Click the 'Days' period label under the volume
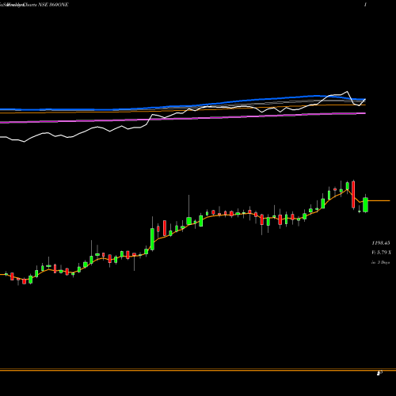 click(381, 262)
